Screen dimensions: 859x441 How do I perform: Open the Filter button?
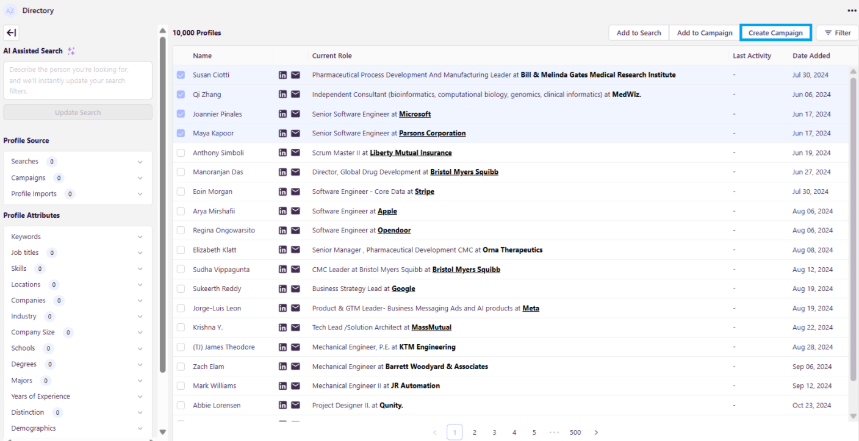pos(838,33)
